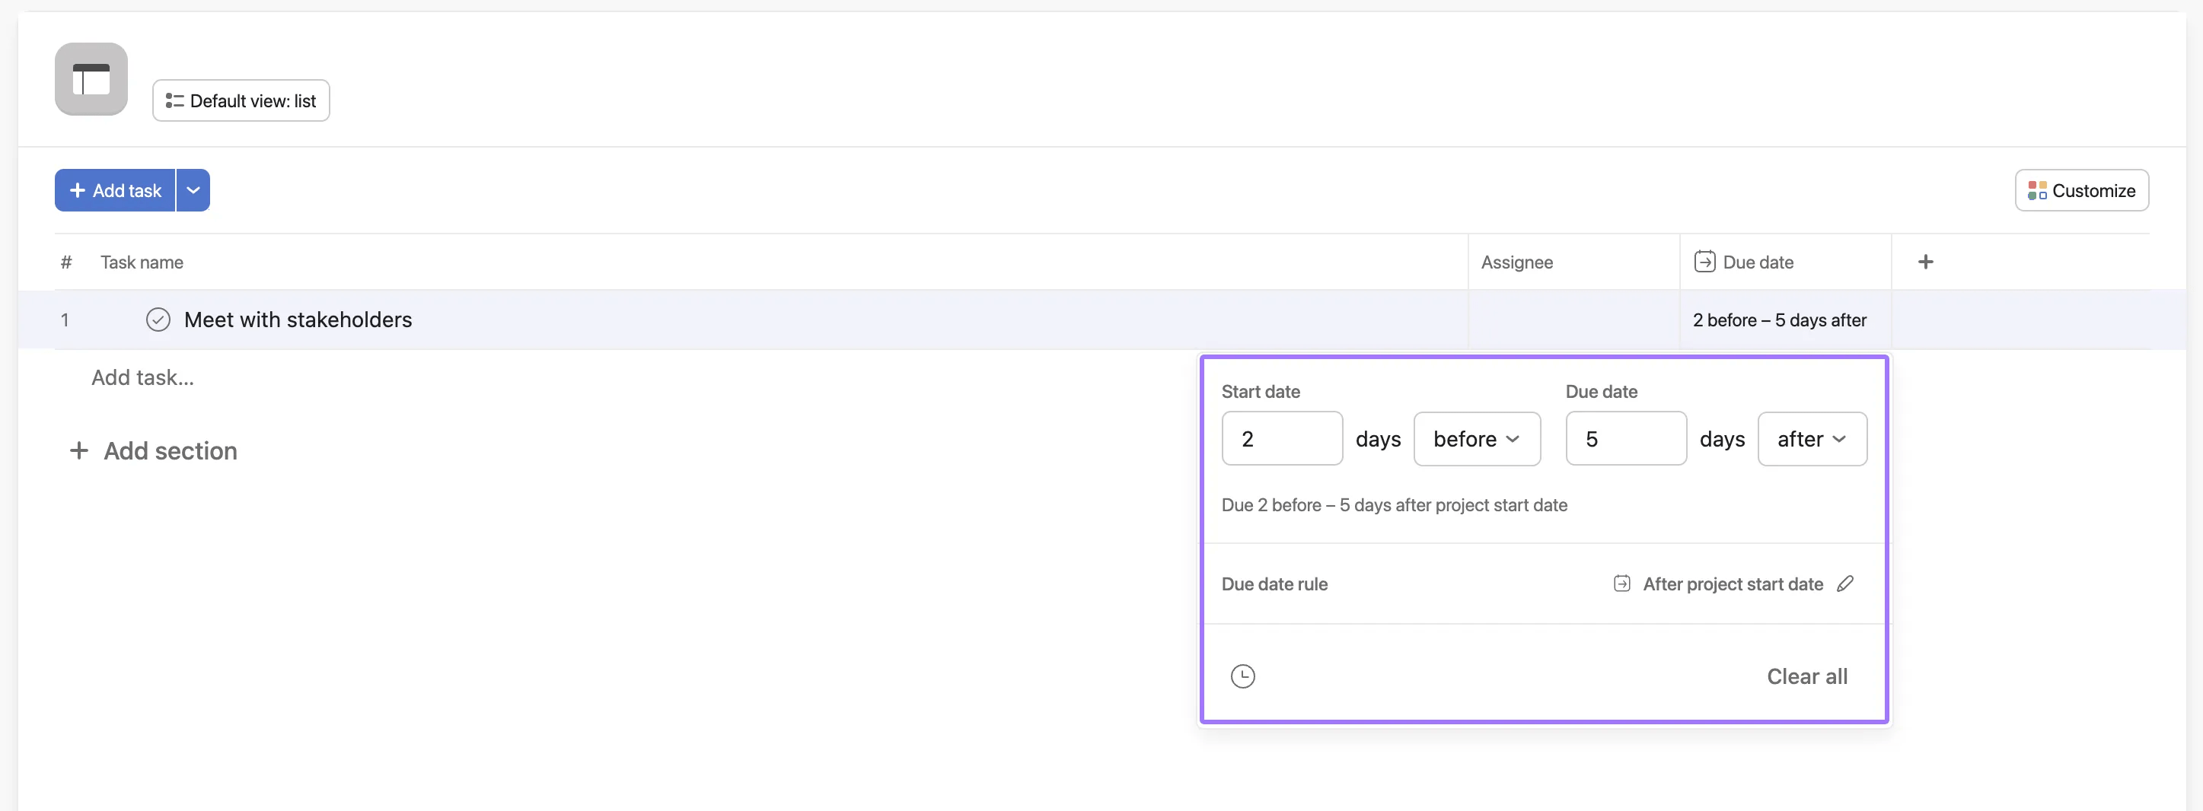Image resolution: width=2203 pixels, height=811 pixels.
Task: Click the plus icon on the Add task button
Action: 77,189
